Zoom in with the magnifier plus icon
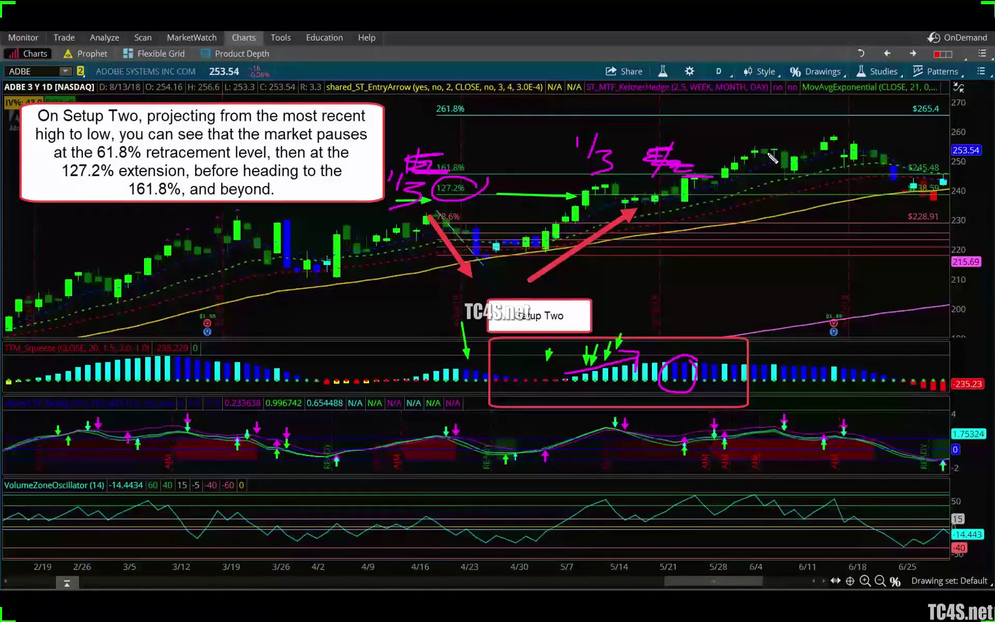This screenshot has width=995, height=622. [x=865, y=581]
